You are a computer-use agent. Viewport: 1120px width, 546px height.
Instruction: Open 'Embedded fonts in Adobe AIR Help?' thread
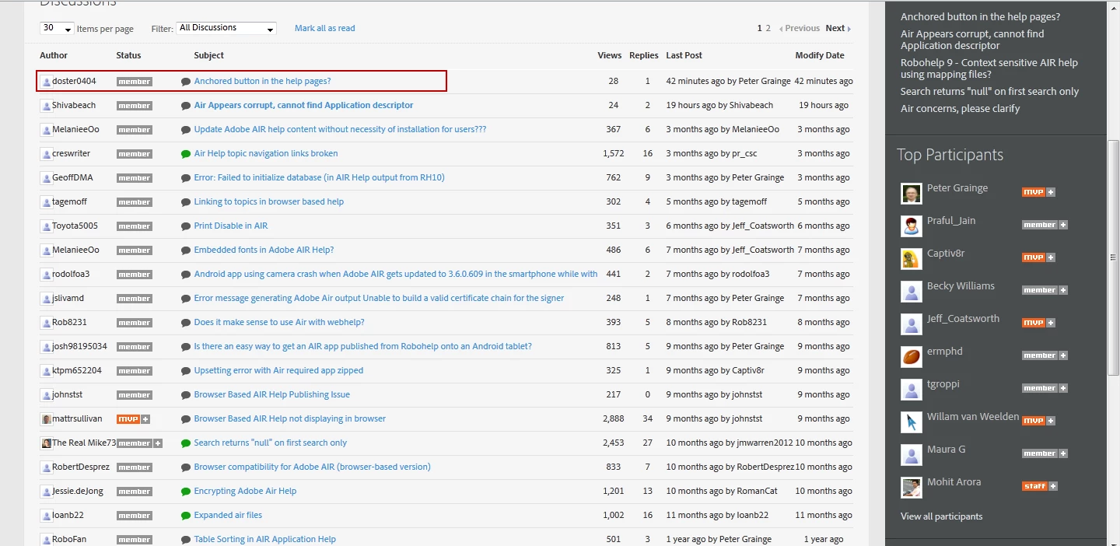264,250
